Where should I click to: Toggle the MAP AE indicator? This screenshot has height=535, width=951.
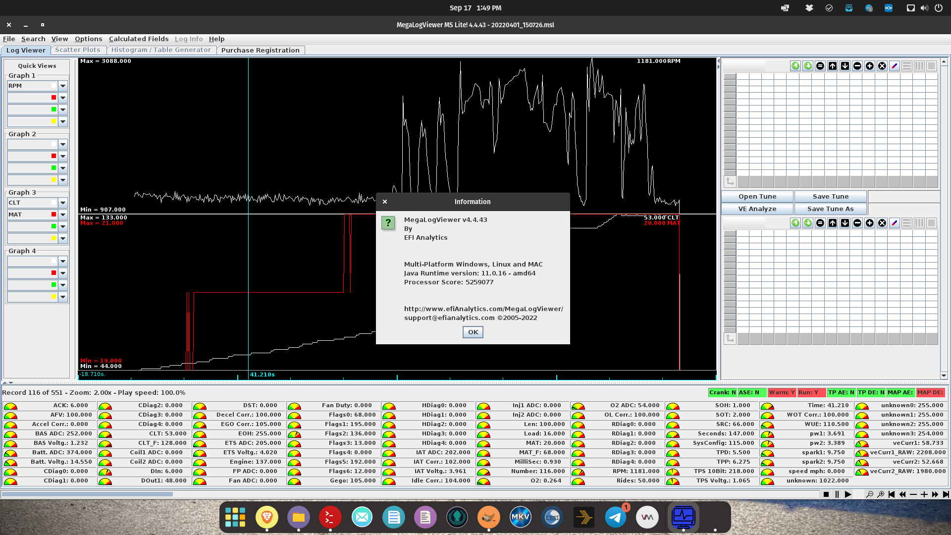900,392
